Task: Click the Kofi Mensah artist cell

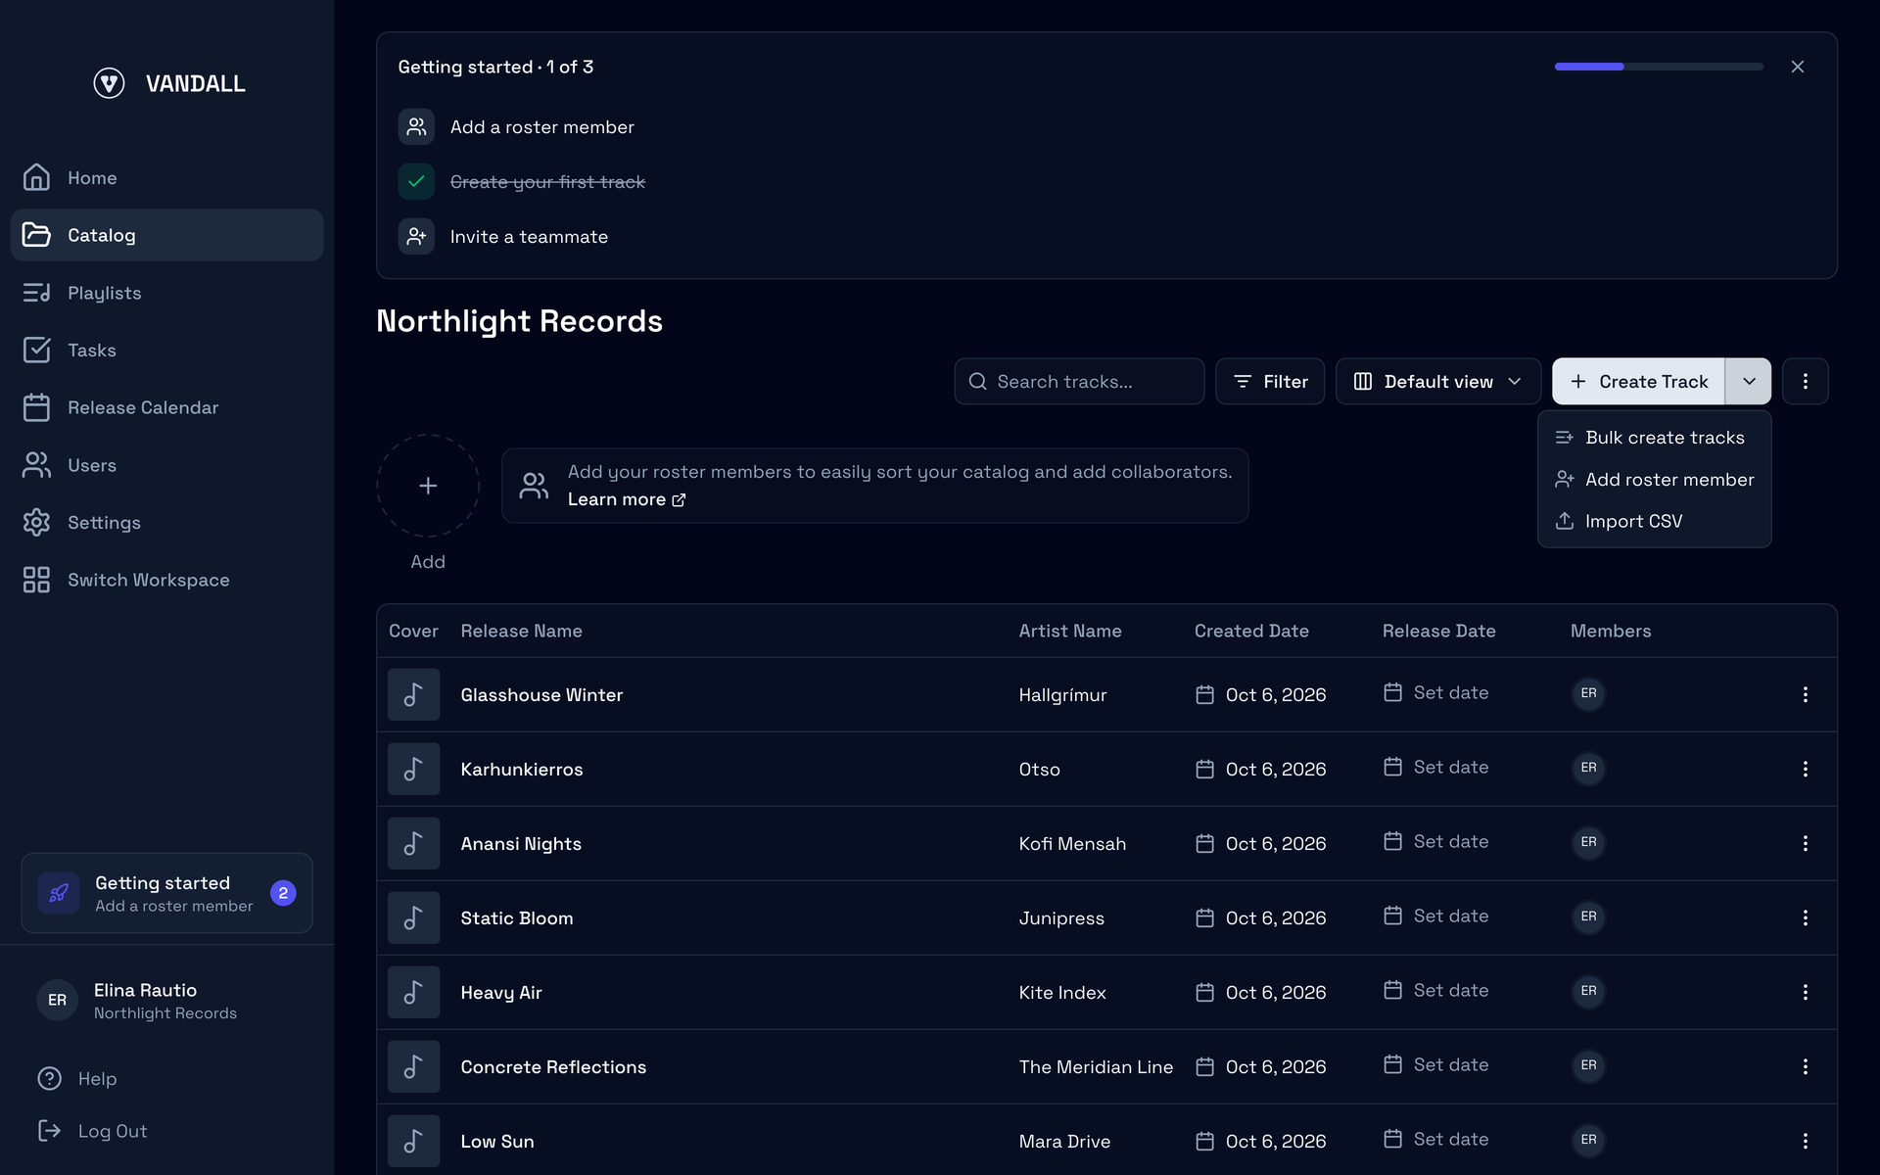Action: (1072, 844)
